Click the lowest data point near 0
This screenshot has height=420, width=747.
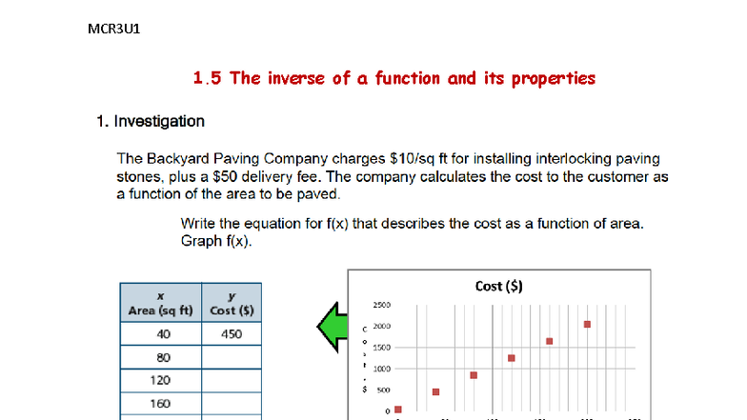[x=398, y=410]
